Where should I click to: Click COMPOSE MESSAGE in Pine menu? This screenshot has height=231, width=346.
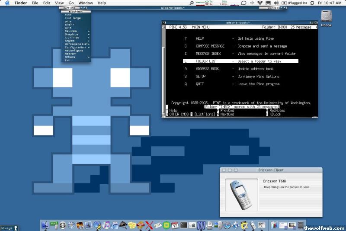coord(210,46)
